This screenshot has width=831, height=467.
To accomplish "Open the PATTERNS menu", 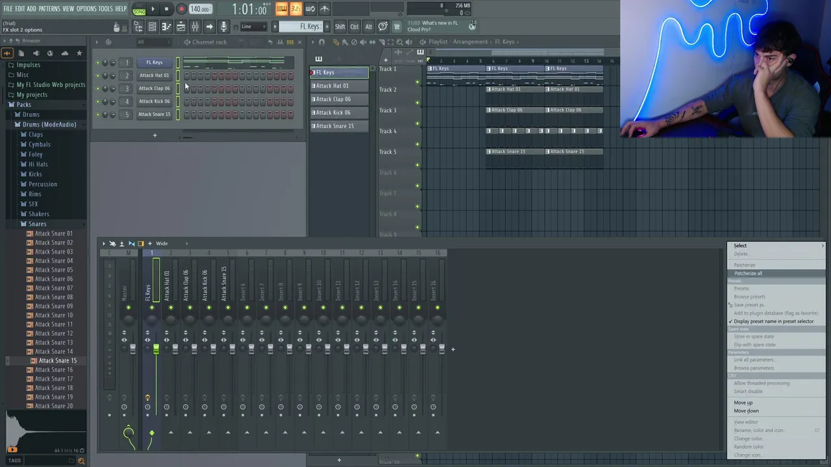I will pos(49,9).
